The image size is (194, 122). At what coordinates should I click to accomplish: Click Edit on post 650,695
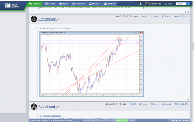click(145, 16)
